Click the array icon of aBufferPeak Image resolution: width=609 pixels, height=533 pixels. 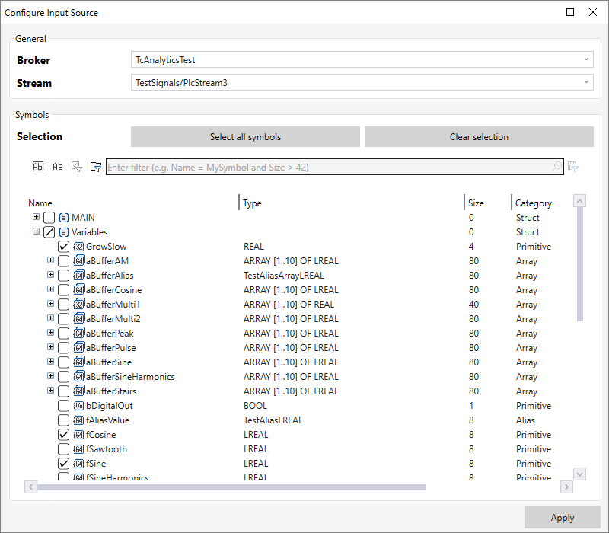[x=79, y=333]
